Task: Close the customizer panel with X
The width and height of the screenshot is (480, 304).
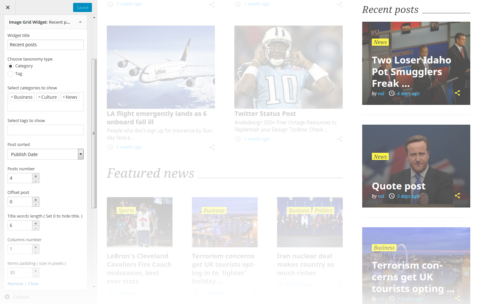Action: tap(8, 7)
